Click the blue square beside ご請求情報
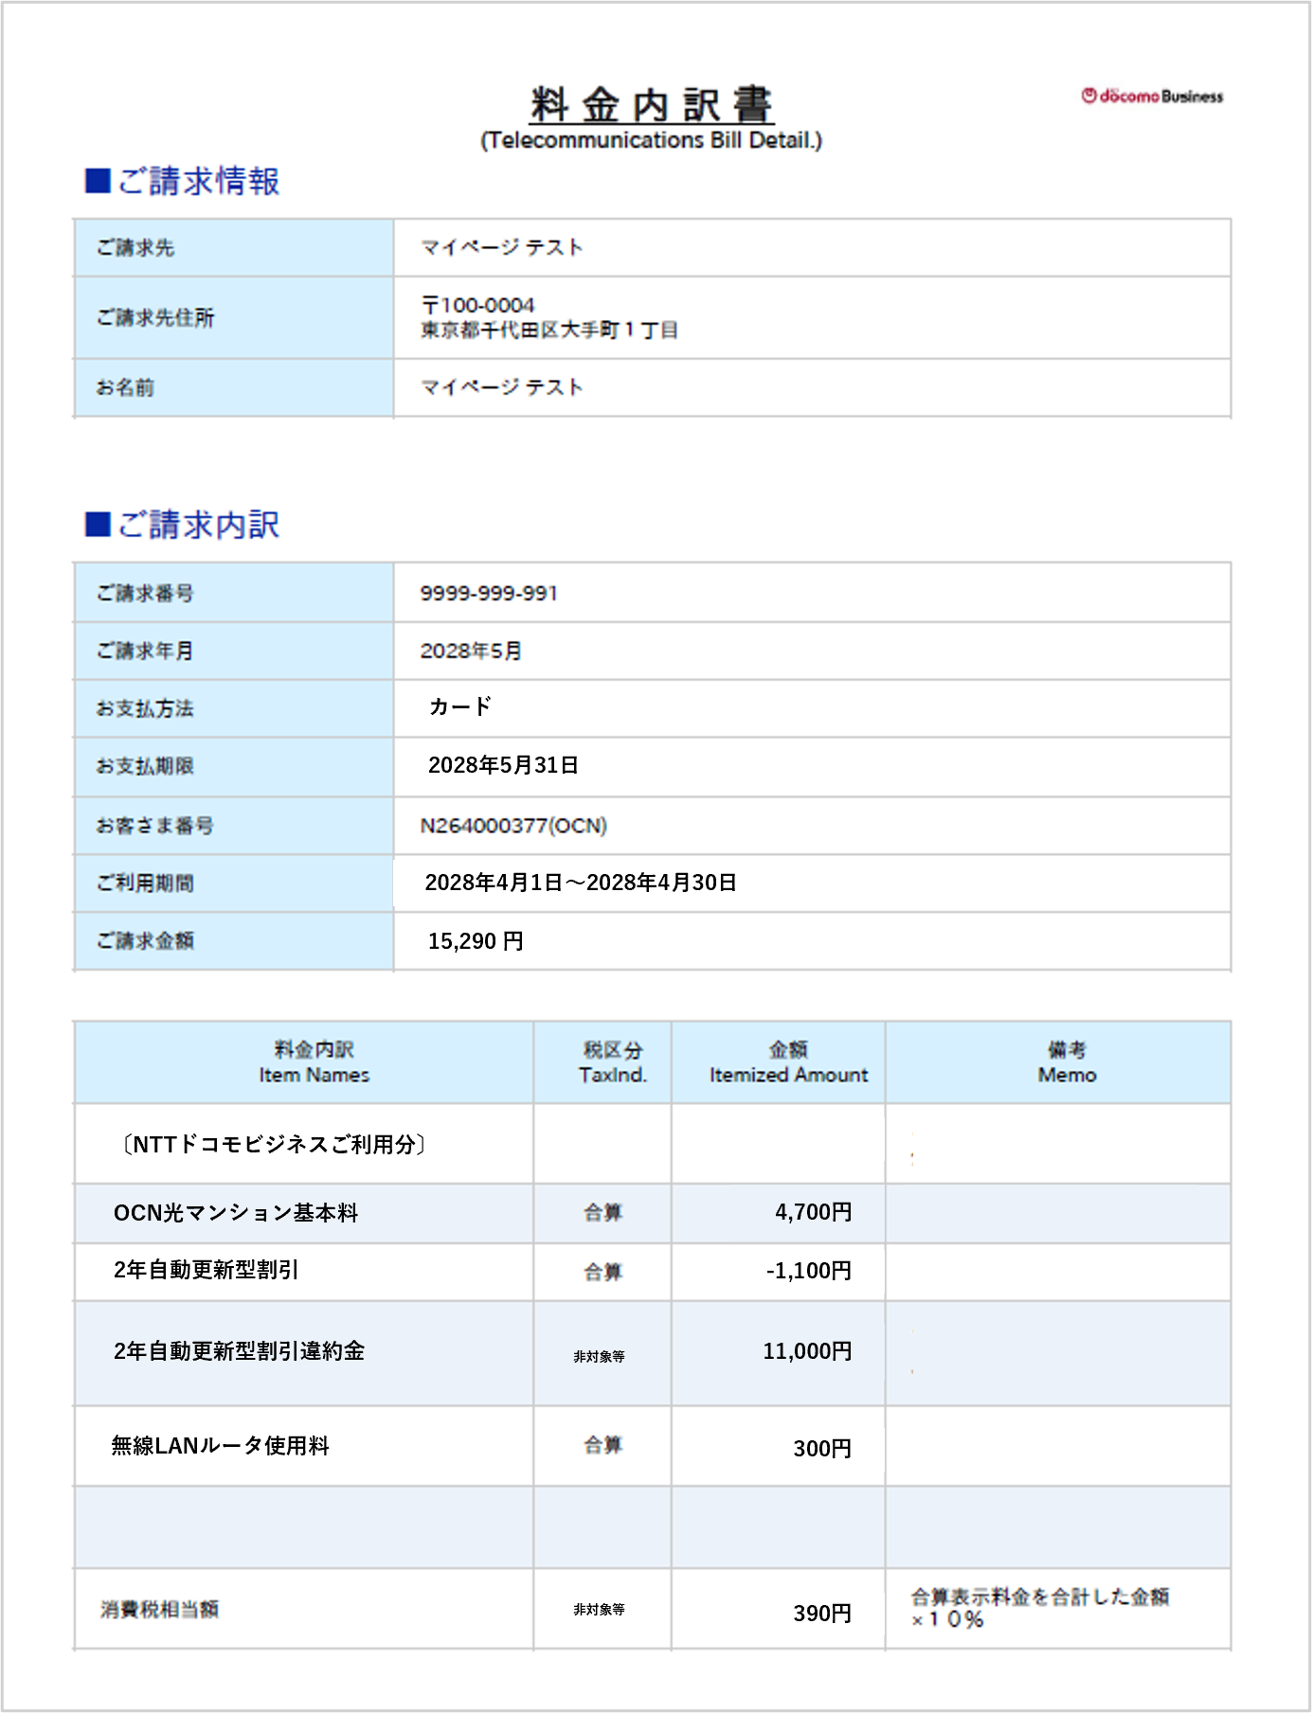The height and width of the screenshot is (1713, 1312). pos(98,181)
